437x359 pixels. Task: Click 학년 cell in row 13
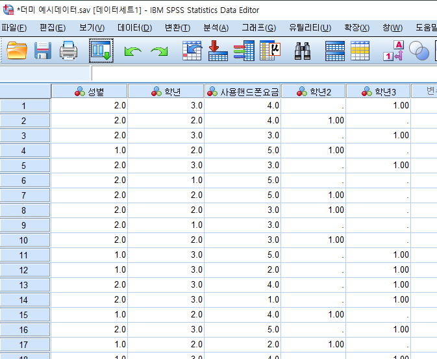[x=166, y=285]
